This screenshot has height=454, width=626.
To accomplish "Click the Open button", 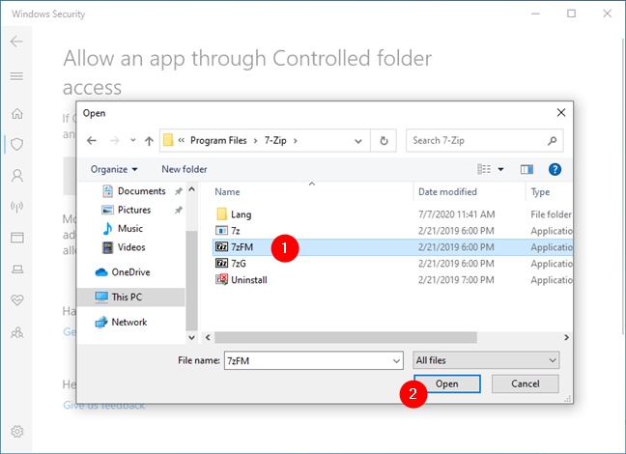I will [446, 383].
